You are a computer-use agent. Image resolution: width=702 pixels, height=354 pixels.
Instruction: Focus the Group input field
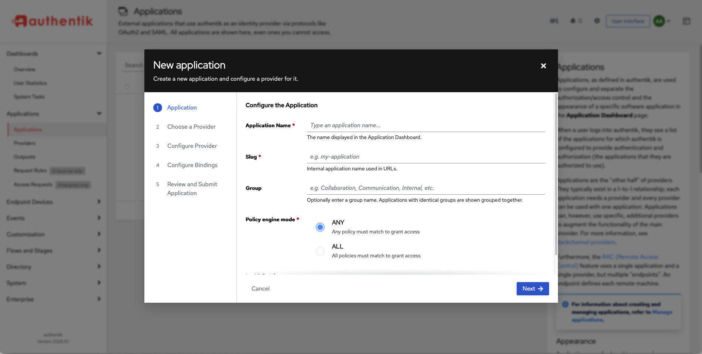coord(426,188)
